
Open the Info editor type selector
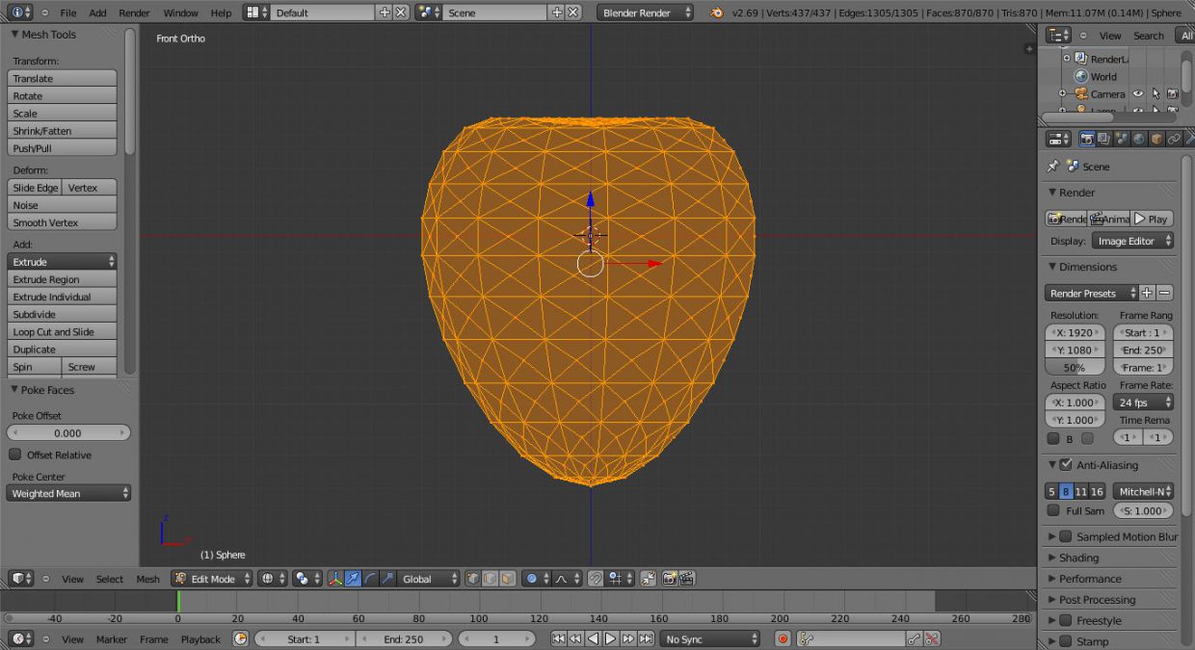tap(21, 13)
